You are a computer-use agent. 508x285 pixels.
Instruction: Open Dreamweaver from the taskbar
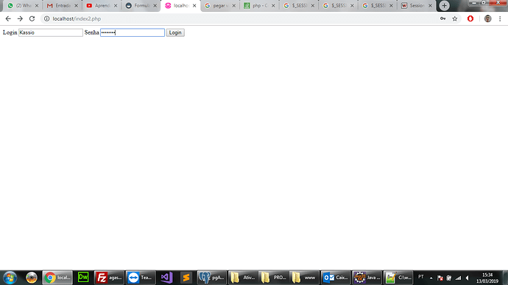[x=83, y=278]
